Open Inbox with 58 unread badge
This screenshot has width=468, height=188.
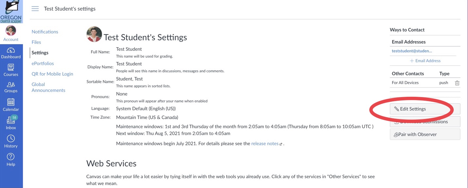coord(11,120)
